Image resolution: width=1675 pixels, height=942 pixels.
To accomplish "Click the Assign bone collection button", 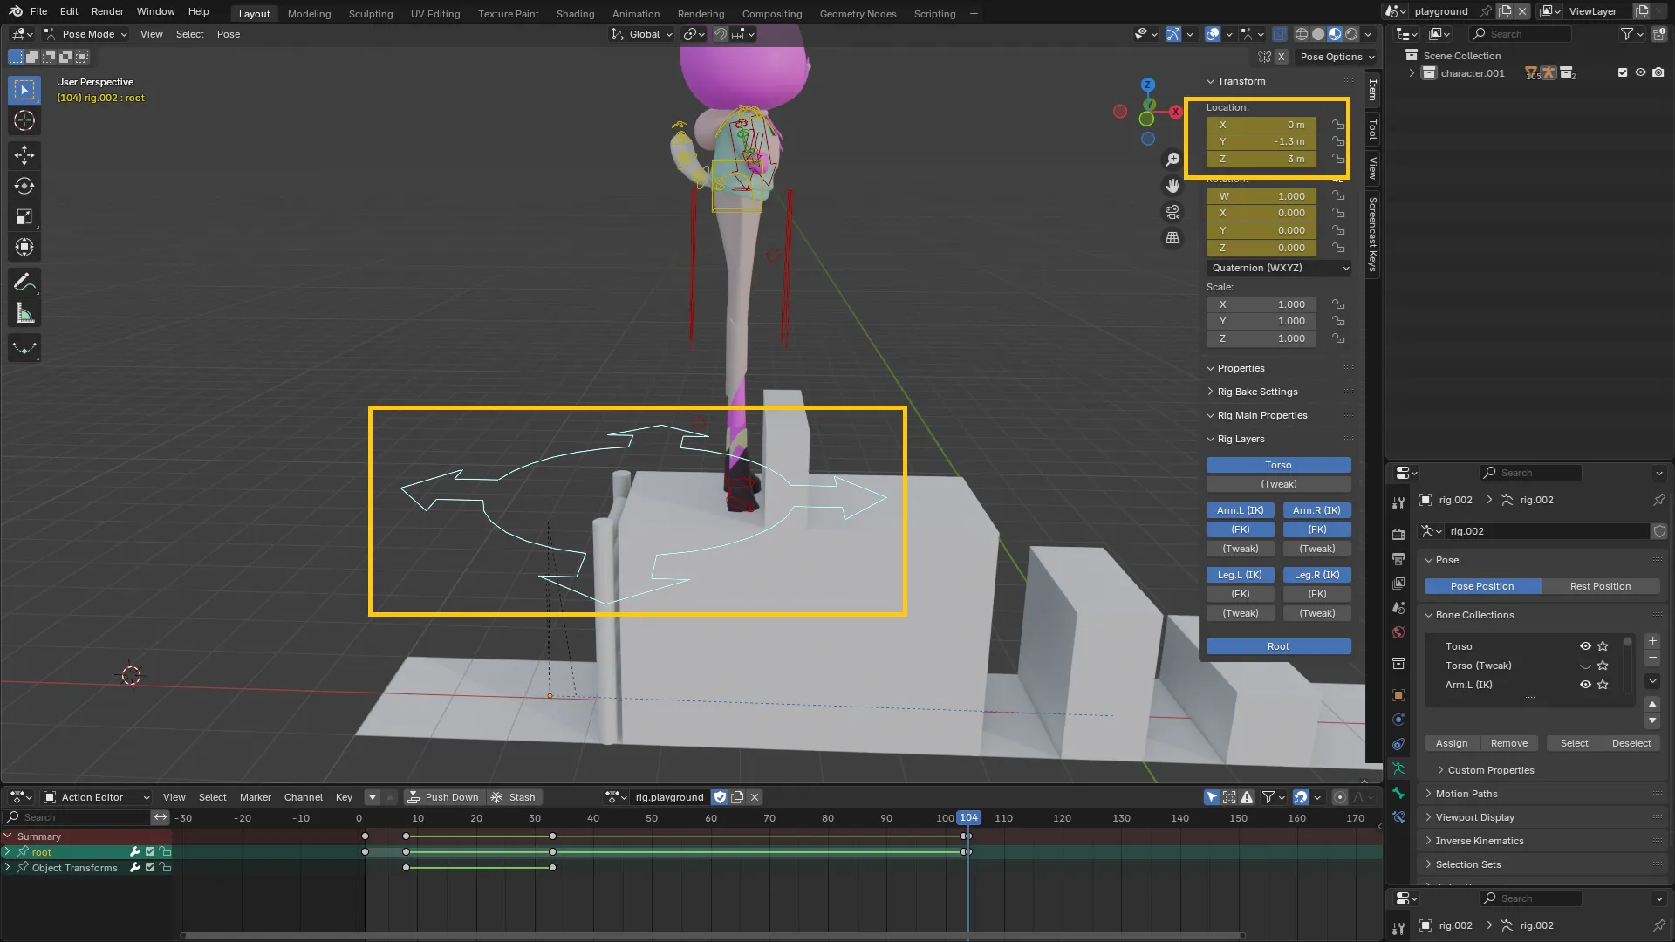I will coord(1452,743).
